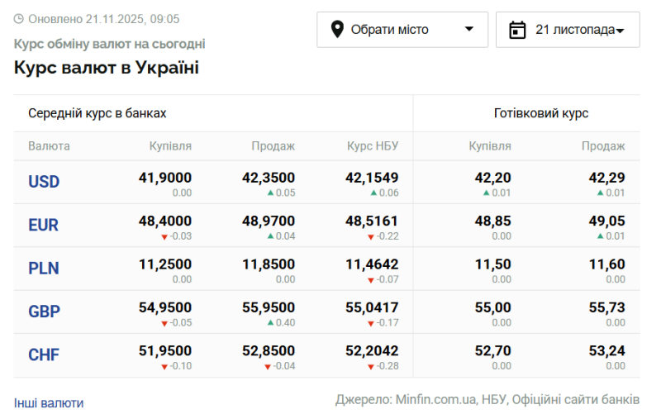Open the 'Обрати місто' city dropdown

(402, 30)
